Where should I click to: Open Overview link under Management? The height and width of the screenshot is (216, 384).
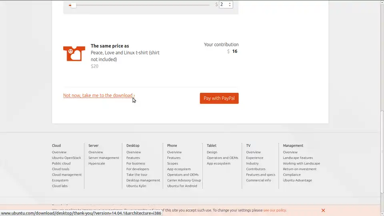pos(290,152)
